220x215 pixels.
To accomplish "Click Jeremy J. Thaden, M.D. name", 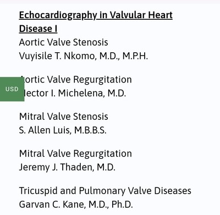I will 67,167.
